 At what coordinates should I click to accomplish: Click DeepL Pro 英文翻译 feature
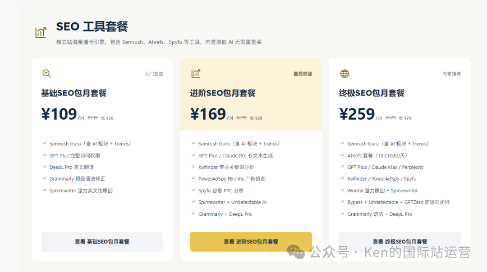[x=71, y=167]
